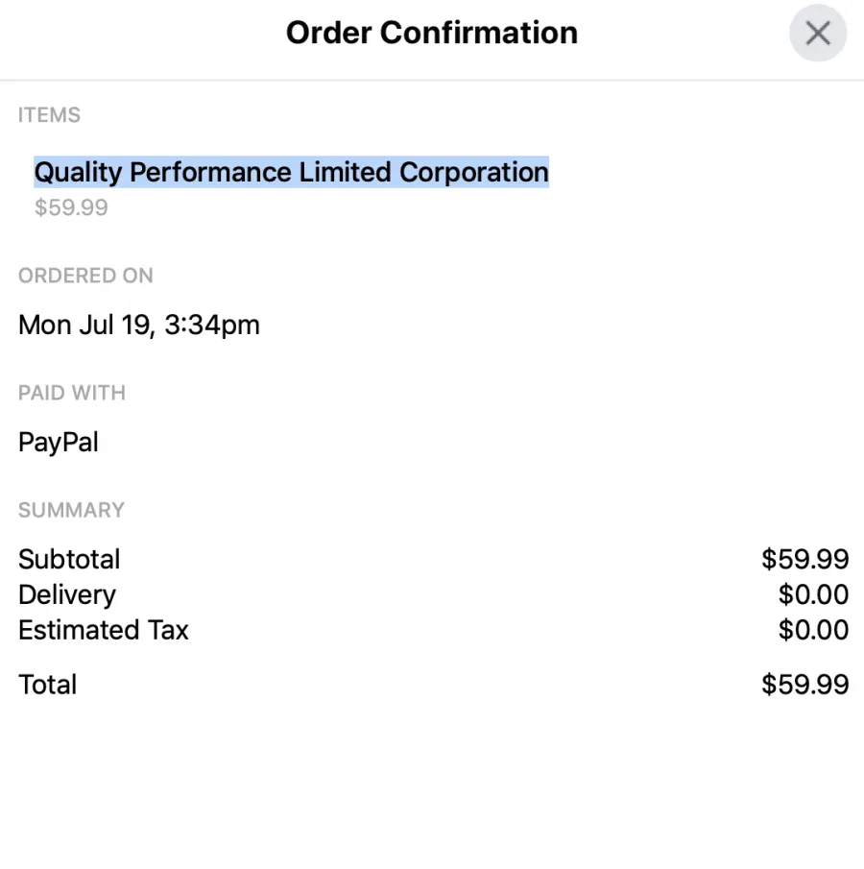This screenshot has width=864, height=869.
Task: Select the Delivery amount $0.00
Action: (x=813, y=594)
